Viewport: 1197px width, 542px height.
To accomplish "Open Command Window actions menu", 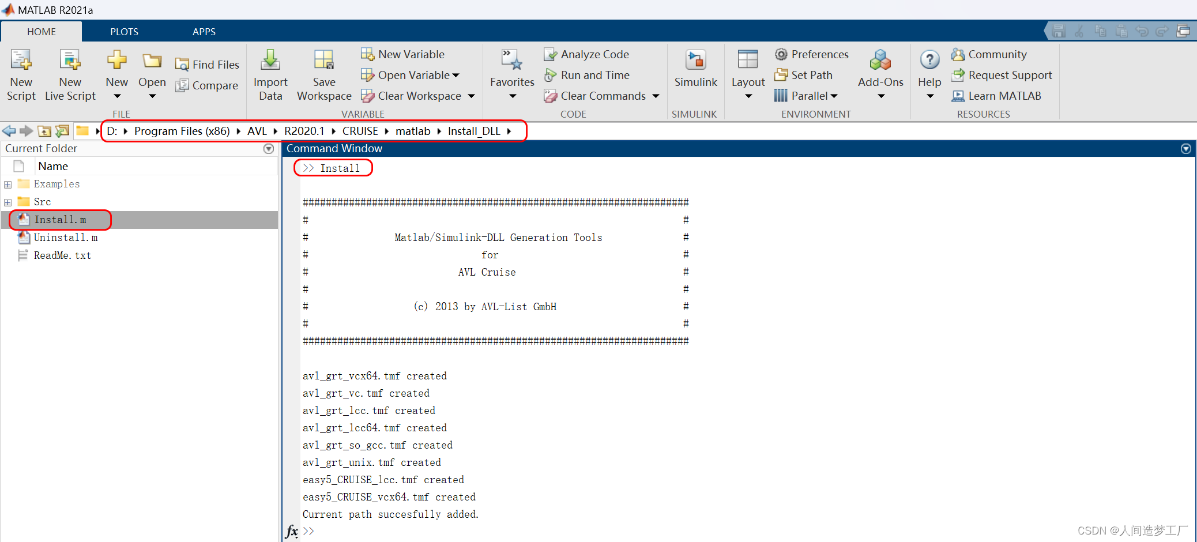I will [x=1186, y=149].
